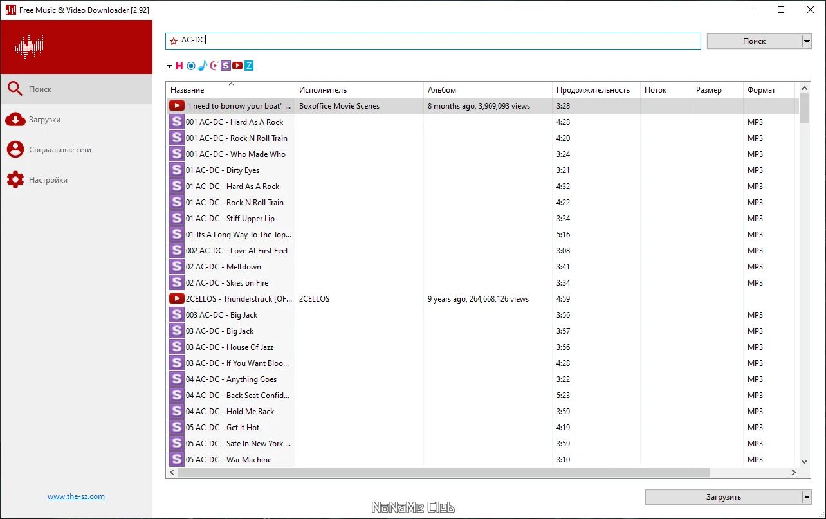Sort results by Продолжительность column header

(593, 90)
